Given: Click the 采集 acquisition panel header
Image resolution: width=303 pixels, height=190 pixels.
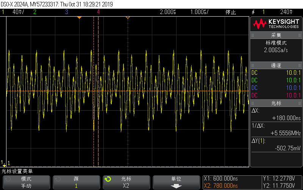Looking at the screenshot, I should pyautogui.click(x=276, y=35).
